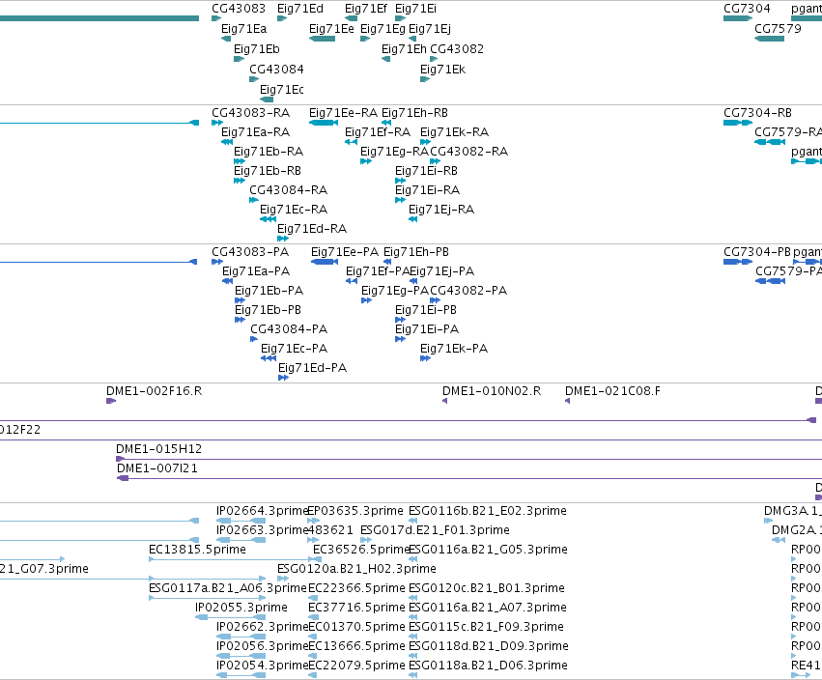Select the ESG0118a.B21_D06.3prime EST
The image size is (822, 680).
coord(413,675)
